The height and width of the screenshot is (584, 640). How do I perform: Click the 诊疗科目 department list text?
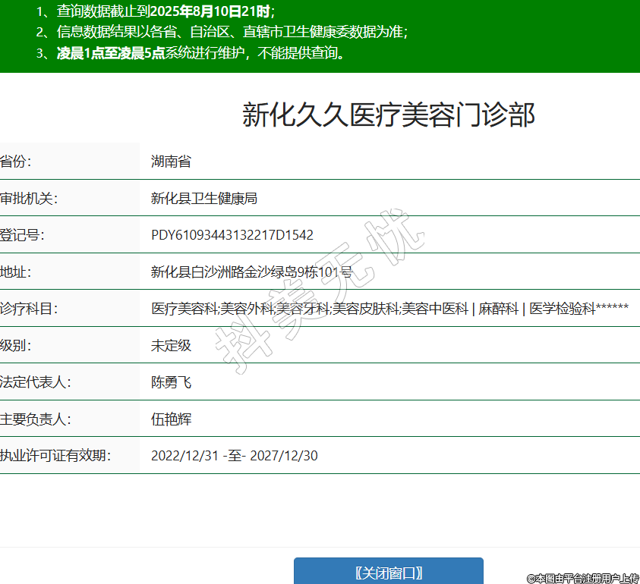click(x=389, y=309)
